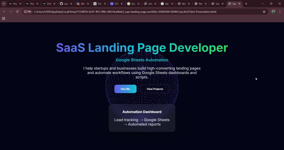Image resolution: width=284 pixels, height=150 pixels.
Task: Close the Port tab
Action: (x=105, y=4)
